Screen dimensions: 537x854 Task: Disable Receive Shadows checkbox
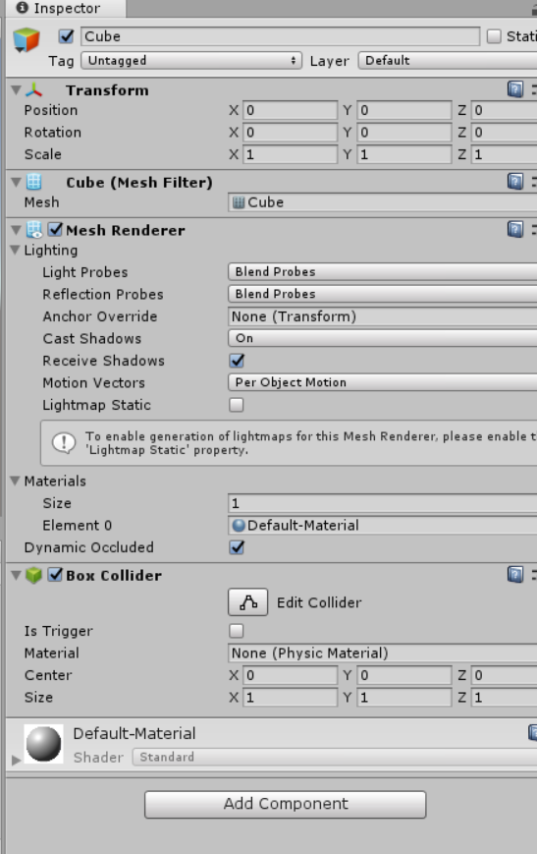point(237,361)
